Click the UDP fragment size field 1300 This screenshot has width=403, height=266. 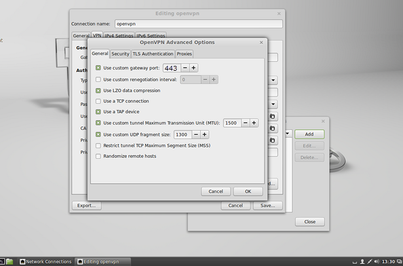[183, 134]
